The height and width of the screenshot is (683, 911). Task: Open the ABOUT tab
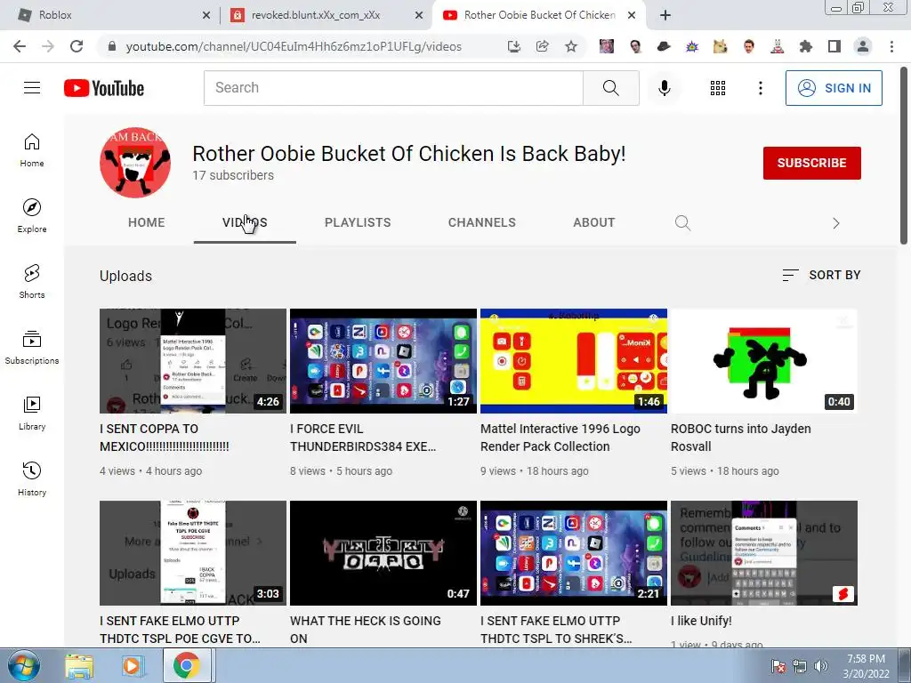coord(593,222)
